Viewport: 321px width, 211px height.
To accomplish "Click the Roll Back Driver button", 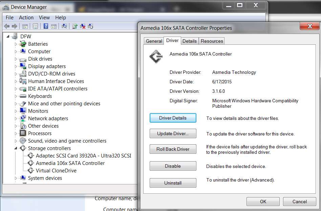I will (x=173, y=149).
